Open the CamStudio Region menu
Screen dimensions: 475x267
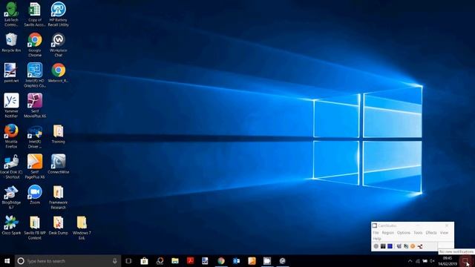point(387,232)
